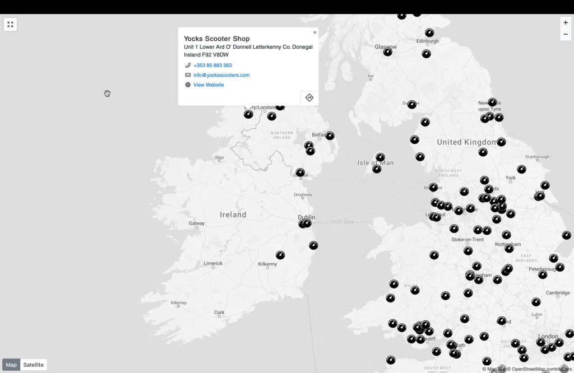Open the View Website link
Screen dimensions: 574x373
point(209,85)
